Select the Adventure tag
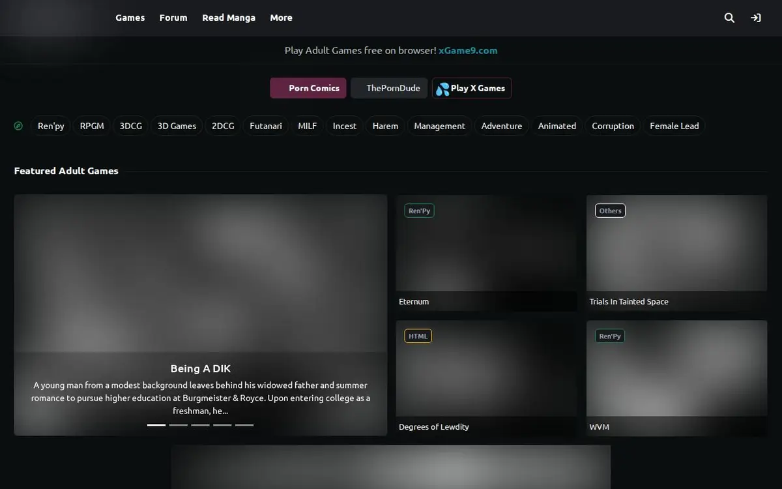This screenshot has height=489, width=782. [x=502, y=126]
